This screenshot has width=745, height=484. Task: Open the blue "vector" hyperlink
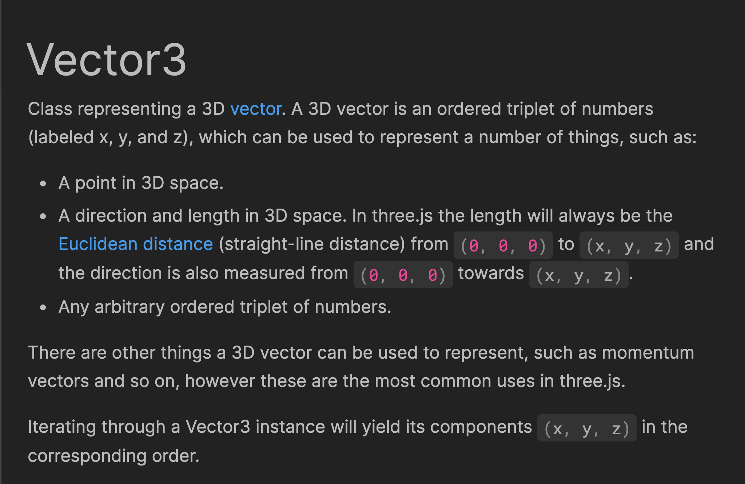tap(256, 109)
